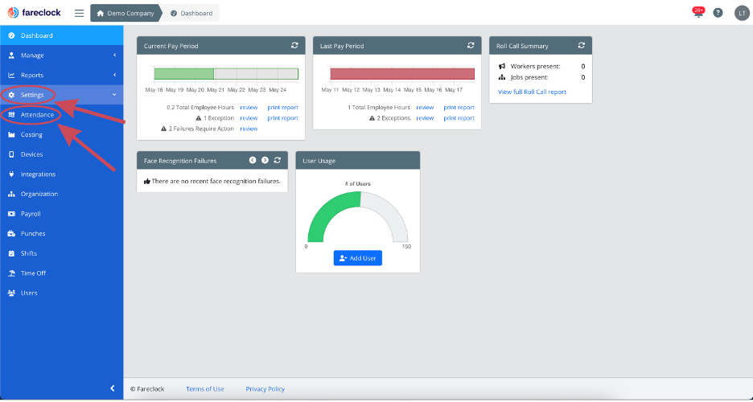The width and height of the screenshot is (753, 402).
Task: Select Integrations under Settings
Action: pyautogui.click(x=61, y=174)
